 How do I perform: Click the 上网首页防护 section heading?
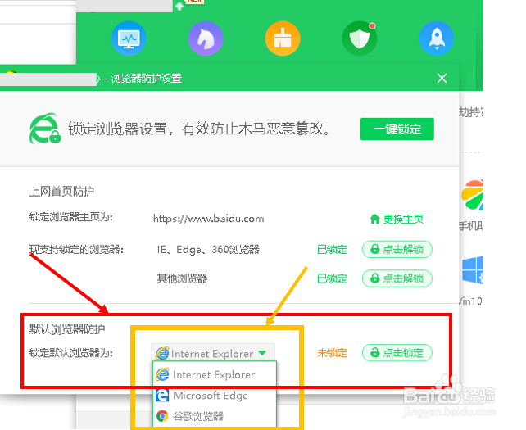tap(61, 192)
